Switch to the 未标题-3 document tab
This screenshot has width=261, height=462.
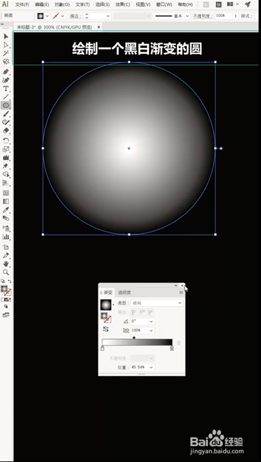click(55, 27)
